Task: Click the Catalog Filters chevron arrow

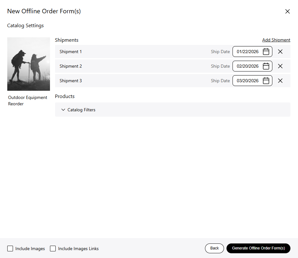Action: pyautogui.click(x=63, y=110)
